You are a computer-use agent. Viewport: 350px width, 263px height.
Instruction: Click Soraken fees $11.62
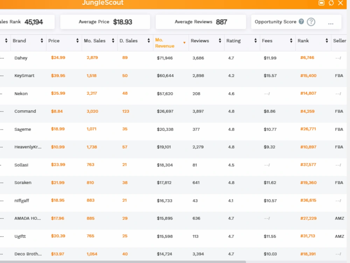[x=270, y=182]
